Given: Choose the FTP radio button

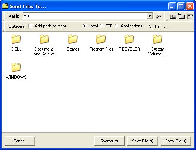Looking at the screenshot, I should pyautogui.click(x=102, y=26).
